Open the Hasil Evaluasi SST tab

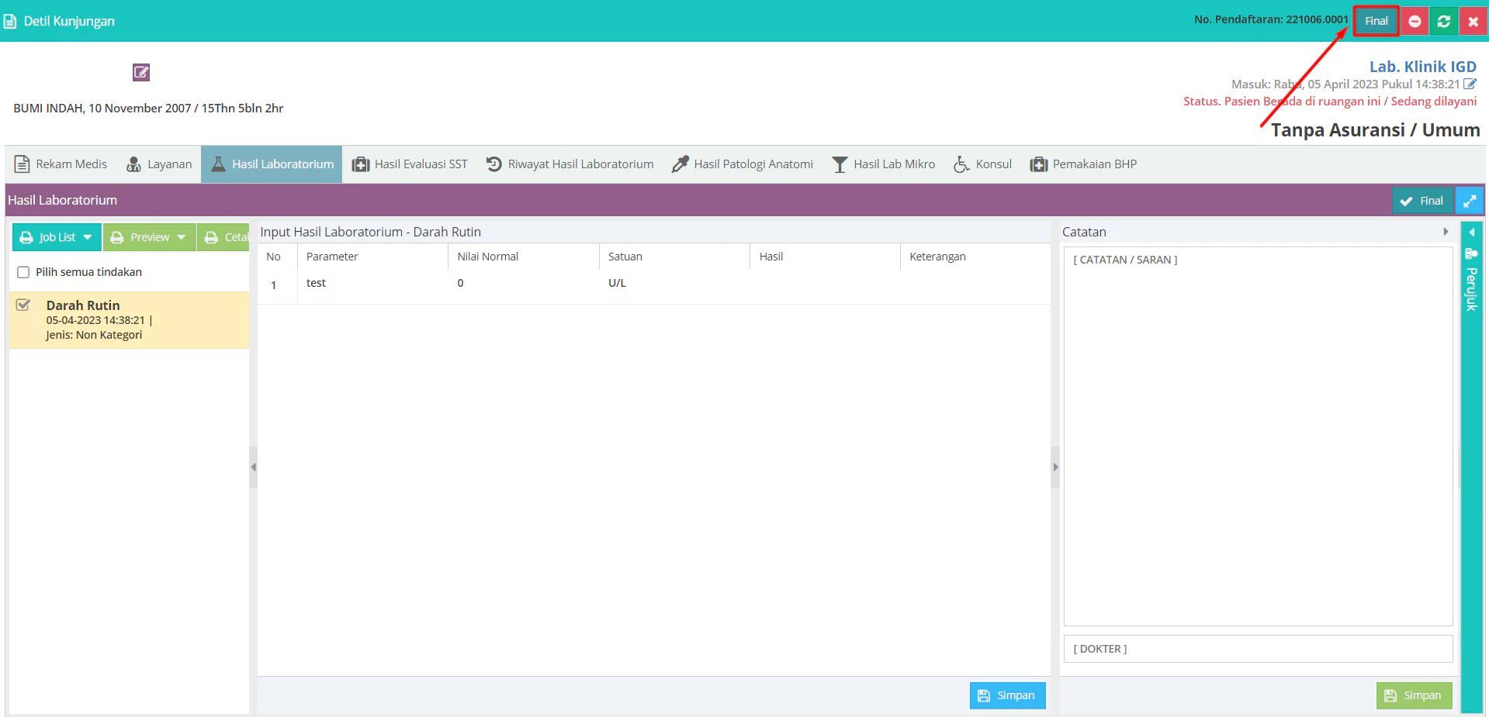pos(410,164)
